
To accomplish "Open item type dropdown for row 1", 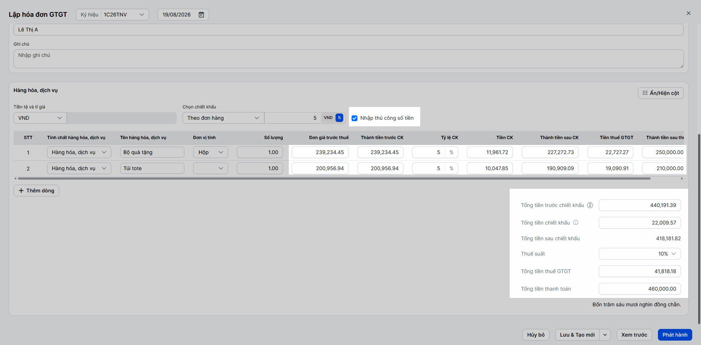I will coord(79,152).
